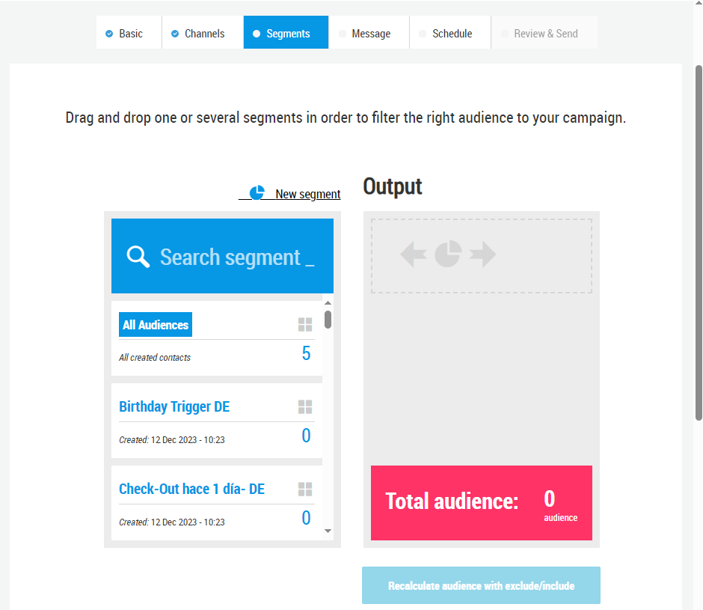
Task: Click the segment list scrollbar thumb
Action: tap(328, 319)
